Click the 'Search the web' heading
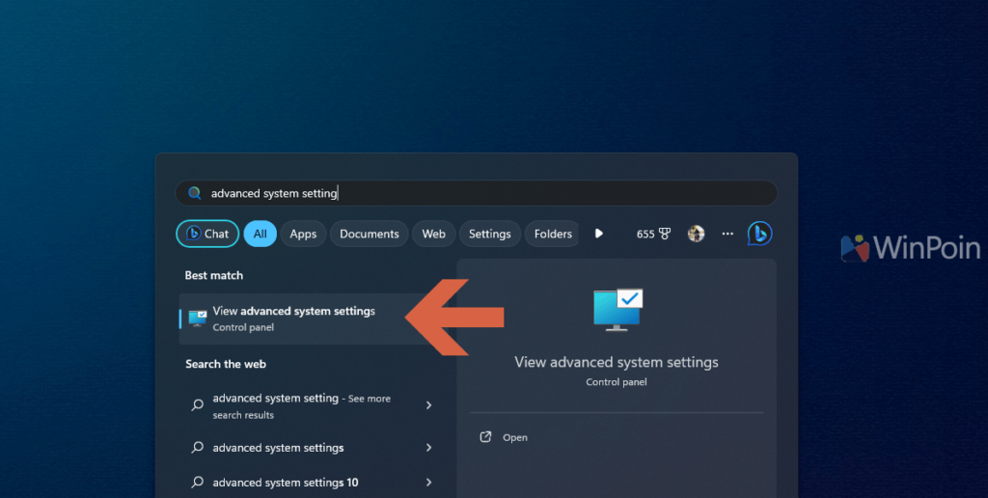This screenshot has height=498, width=988. (x=226, y=365)
